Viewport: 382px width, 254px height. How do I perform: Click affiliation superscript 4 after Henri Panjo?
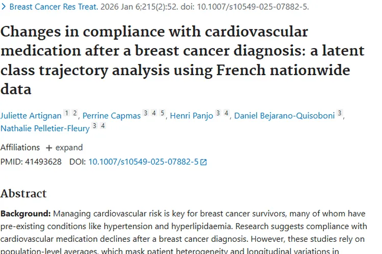226,113
